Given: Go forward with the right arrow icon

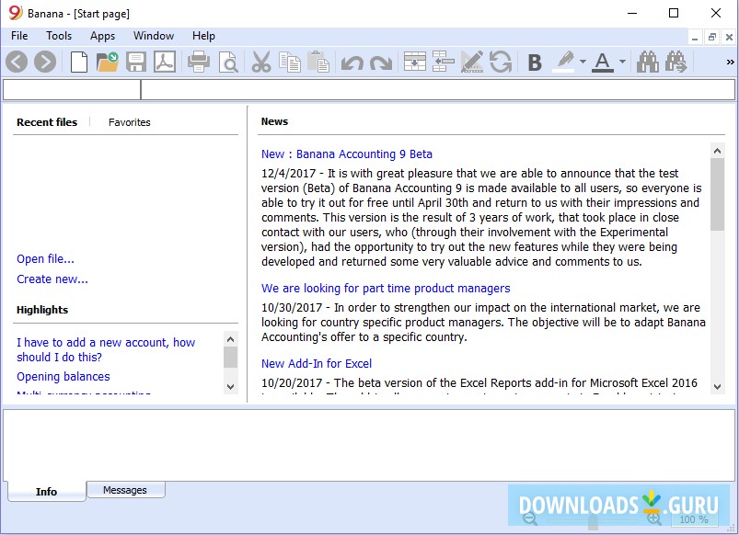Looking at the screenshot, I should point(45,62).
